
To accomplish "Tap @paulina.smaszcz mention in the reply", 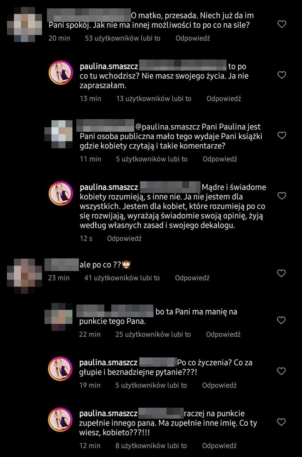I will [168, 127].
